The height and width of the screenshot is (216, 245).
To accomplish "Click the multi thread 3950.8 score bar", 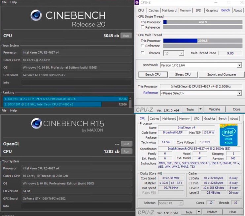I will pyautogui.click(x=203, y=41).
